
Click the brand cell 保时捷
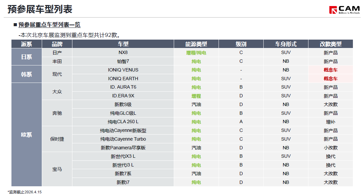(57, 139)
